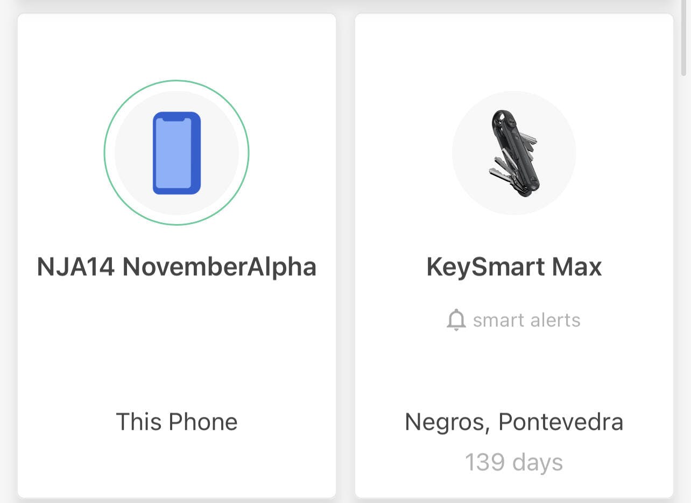This screenshot has width=691, height=503.
Task: Tap the blue phone icon
Action: click(177, 153)
